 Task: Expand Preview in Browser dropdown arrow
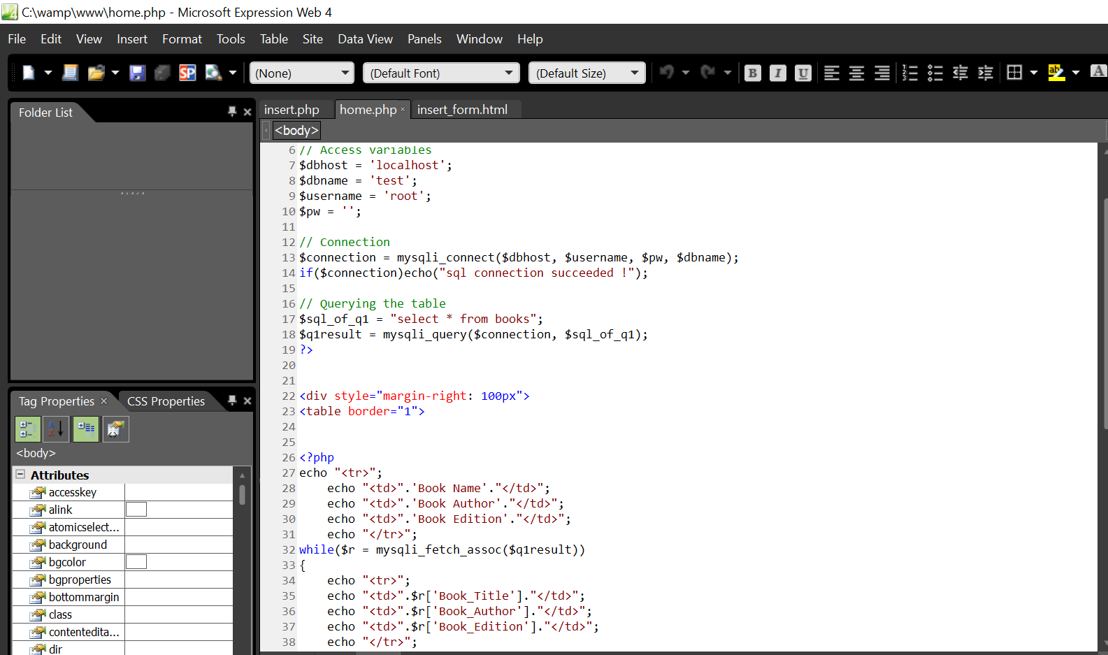[x=233, y=73]
